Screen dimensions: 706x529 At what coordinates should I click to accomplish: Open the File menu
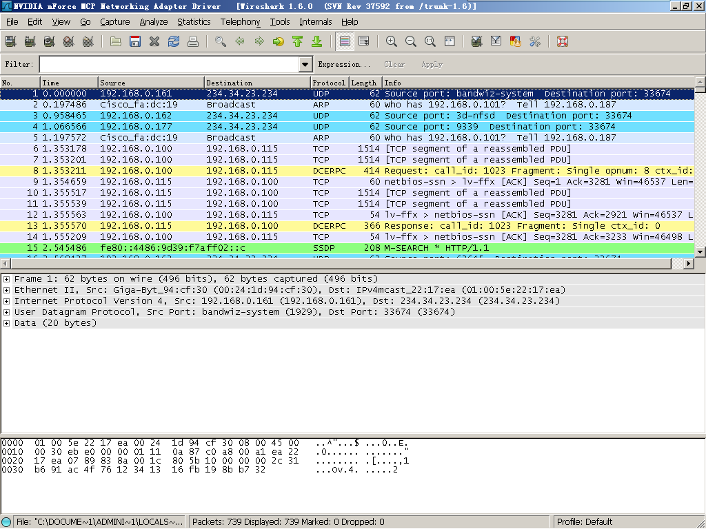tap(12, 21)
